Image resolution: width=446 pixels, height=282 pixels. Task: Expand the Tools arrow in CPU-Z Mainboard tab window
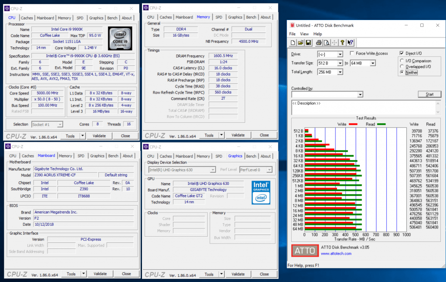[x=84, y=274]
